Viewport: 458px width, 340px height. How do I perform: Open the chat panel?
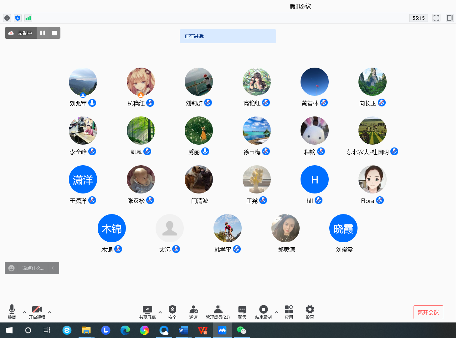(242, 312)
